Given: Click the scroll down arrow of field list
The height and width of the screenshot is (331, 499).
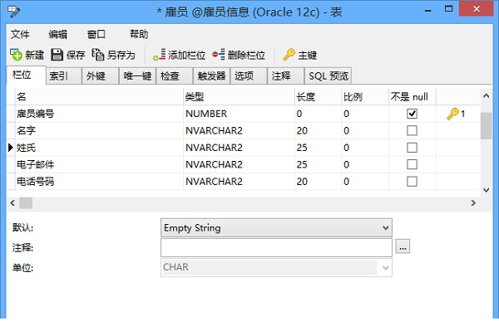Looking at the screenshot, I should (x=486, y=190).
